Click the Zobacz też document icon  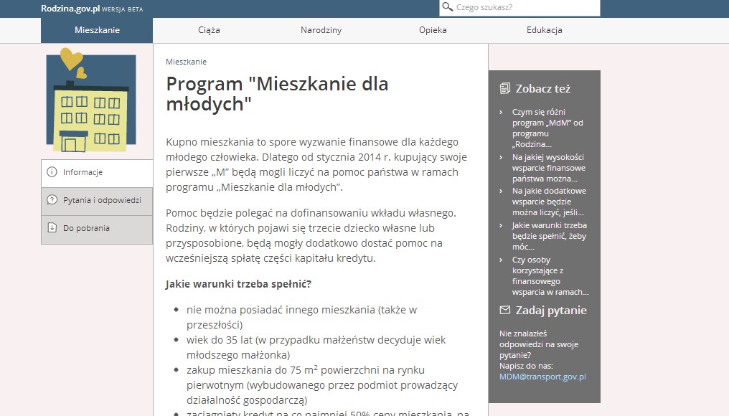[505, 89]
